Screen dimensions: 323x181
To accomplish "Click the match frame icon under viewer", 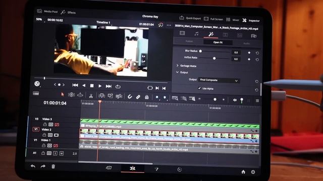I will 150,88.
